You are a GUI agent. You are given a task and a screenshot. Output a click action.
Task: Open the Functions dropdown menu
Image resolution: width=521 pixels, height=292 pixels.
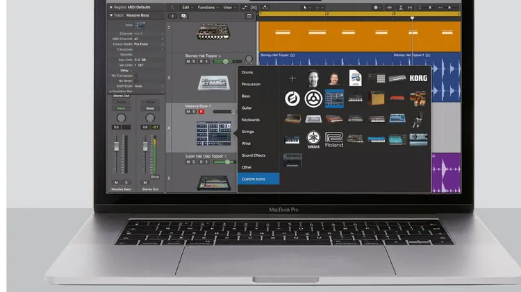[208, 8]
